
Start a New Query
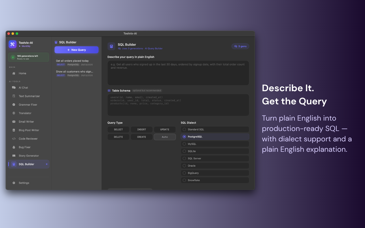click(77, 50)
